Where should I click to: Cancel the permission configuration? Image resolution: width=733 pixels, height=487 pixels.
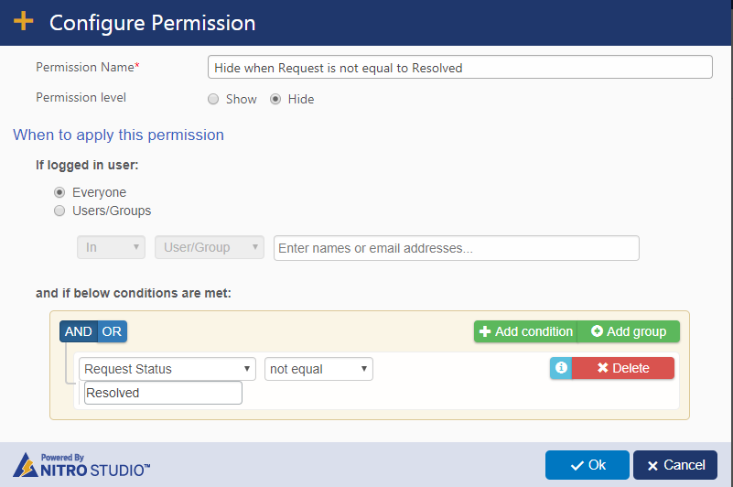(x=675, y=465)
